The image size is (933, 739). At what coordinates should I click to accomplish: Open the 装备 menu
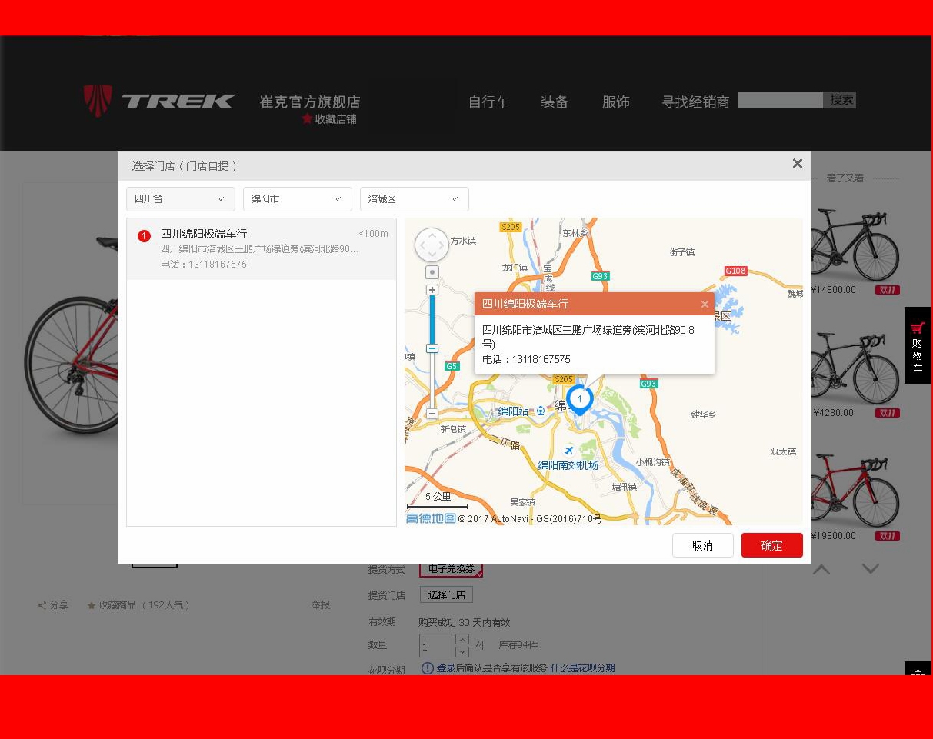tap(555, 102)
